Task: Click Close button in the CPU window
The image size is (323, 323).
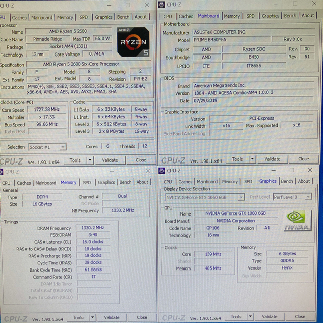Action: (141, 160)
